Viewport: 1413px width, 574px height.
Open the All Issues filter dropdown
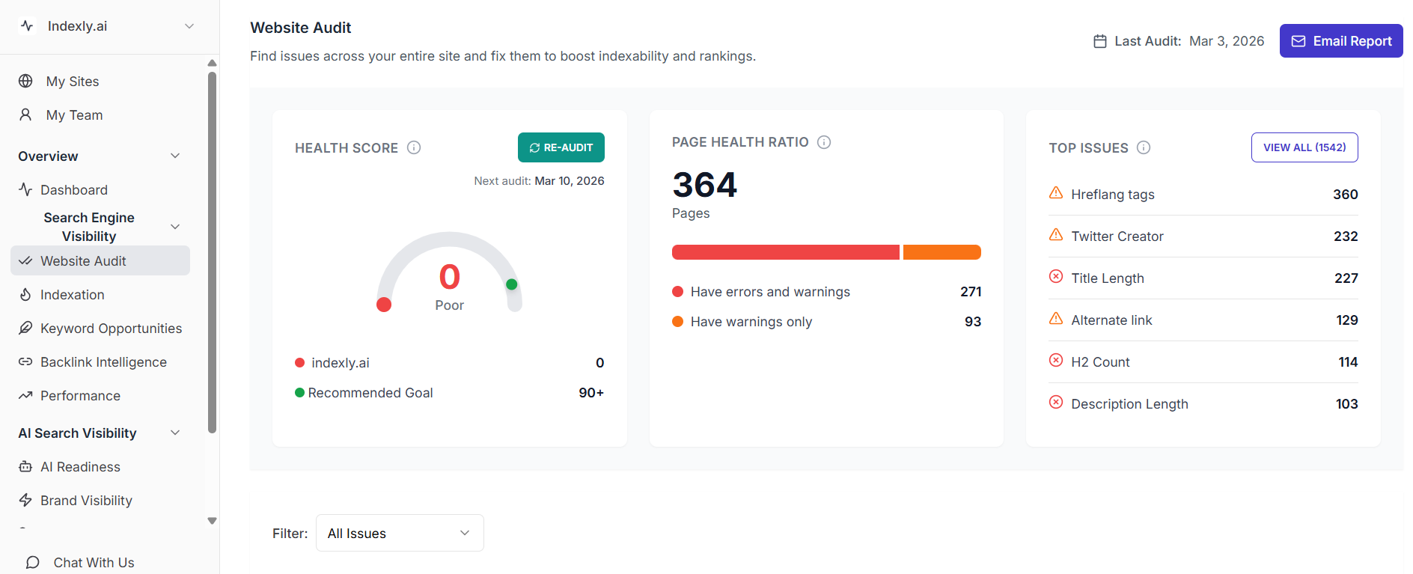point(400,533)
